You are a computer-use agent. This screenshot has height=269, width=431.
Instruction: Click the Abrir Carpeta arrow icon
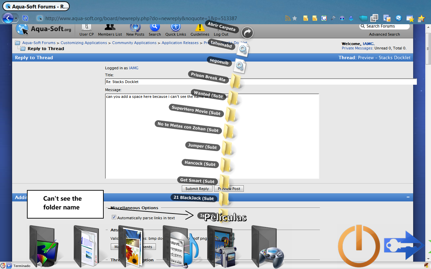click(247, 33)
